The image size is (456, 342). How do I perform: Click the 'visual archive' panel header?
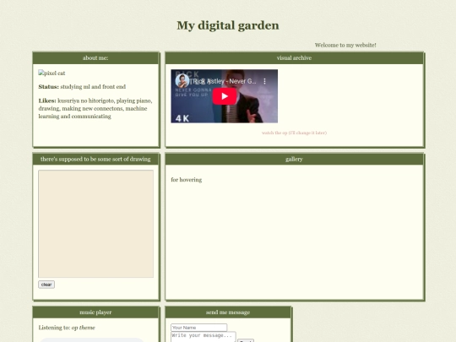pyautogui.click(x=294, y=58)
